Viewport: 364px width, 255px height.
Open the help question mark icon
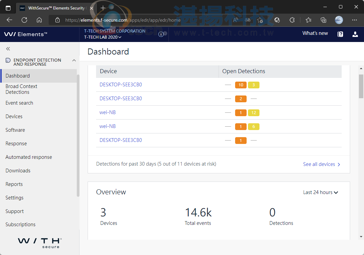pos(340,35)
